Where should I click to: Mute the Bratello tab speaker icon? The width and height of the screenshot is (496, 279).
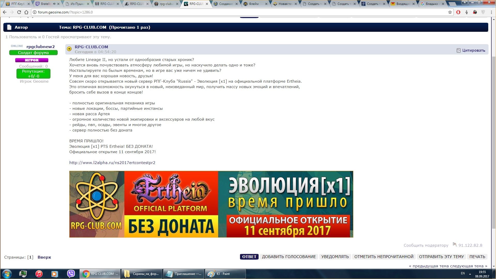(54, 4)
